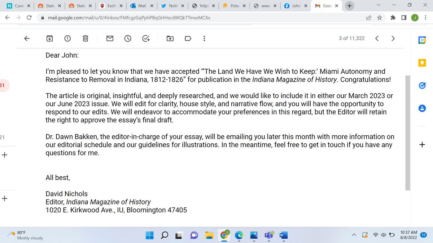433x243 pixels.
Task: Open the Google Calendar side panel
Action: pyautogui.click(x=421, y=40)
